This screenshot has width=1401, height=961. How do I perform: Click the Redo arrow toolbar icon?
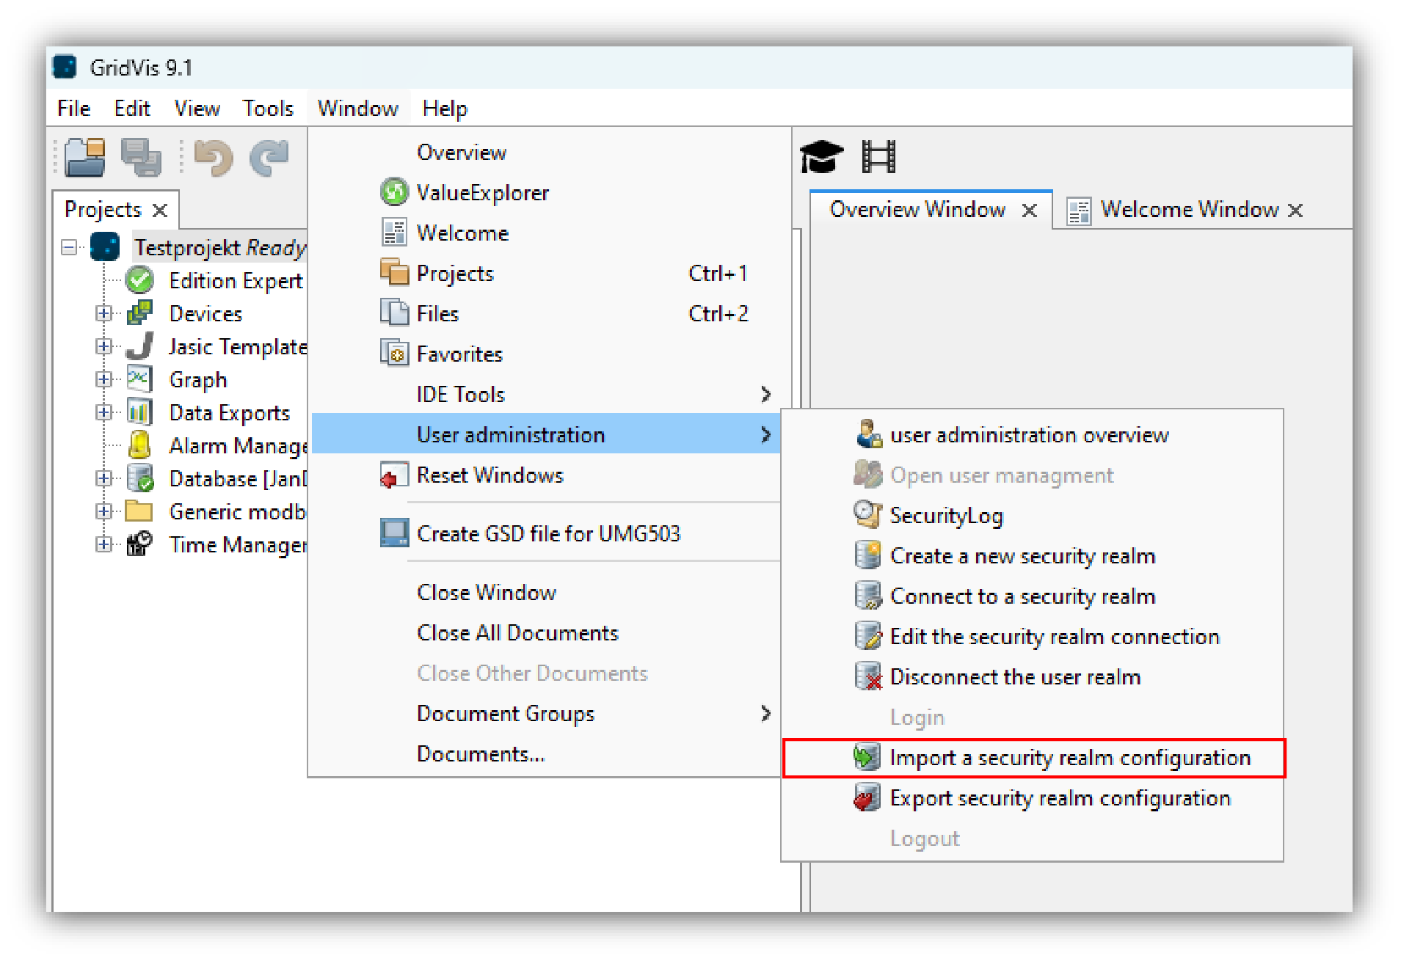(x=268, y=157)
